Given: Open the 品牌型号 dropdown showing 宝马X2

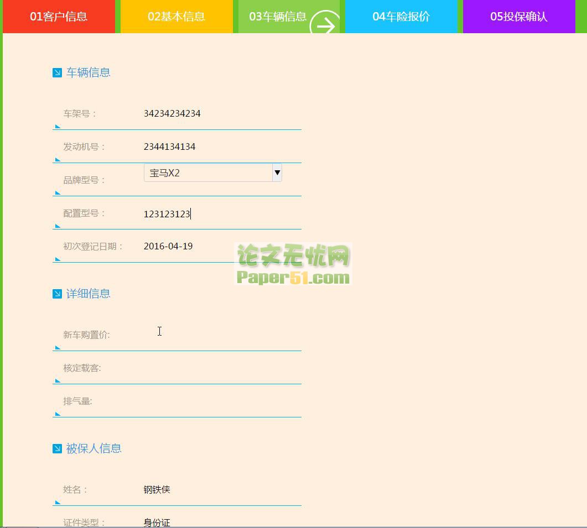Looking at the screenshot, I should pos(212,172).
